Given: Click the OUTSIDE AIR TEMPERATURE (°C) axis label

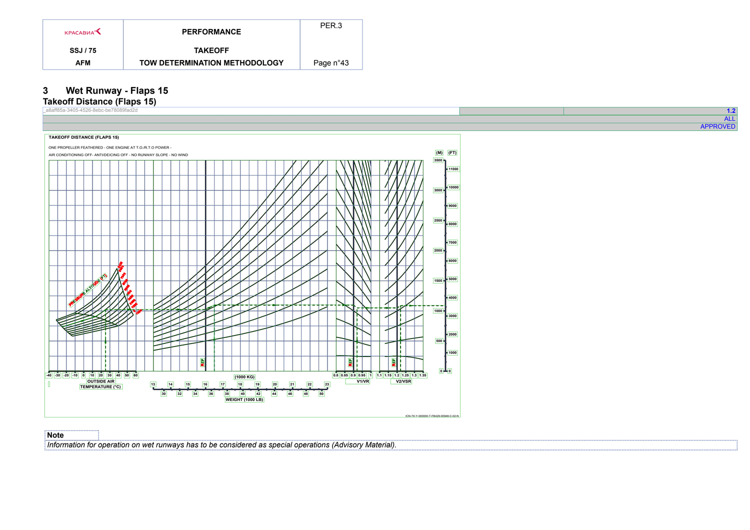Looking at the screenshot, I should coord(101,384).
